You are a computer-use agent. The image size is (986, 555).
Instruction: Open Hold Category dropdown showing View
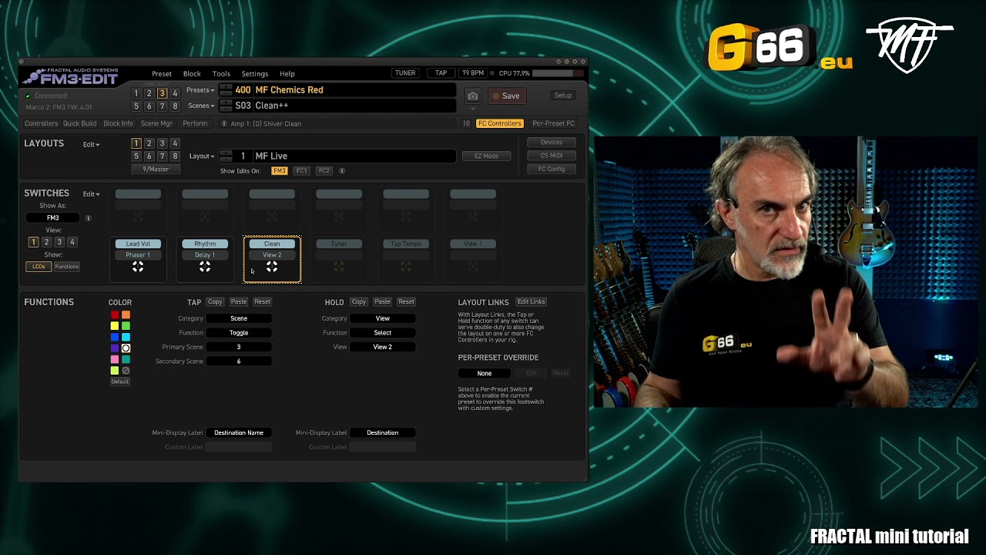point(383,318)
